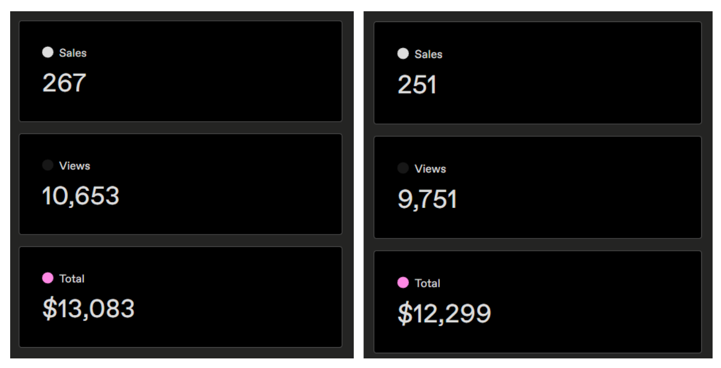Click the sales count 267
This screenshot has width=721, height=368.
[x=64, y=83]
